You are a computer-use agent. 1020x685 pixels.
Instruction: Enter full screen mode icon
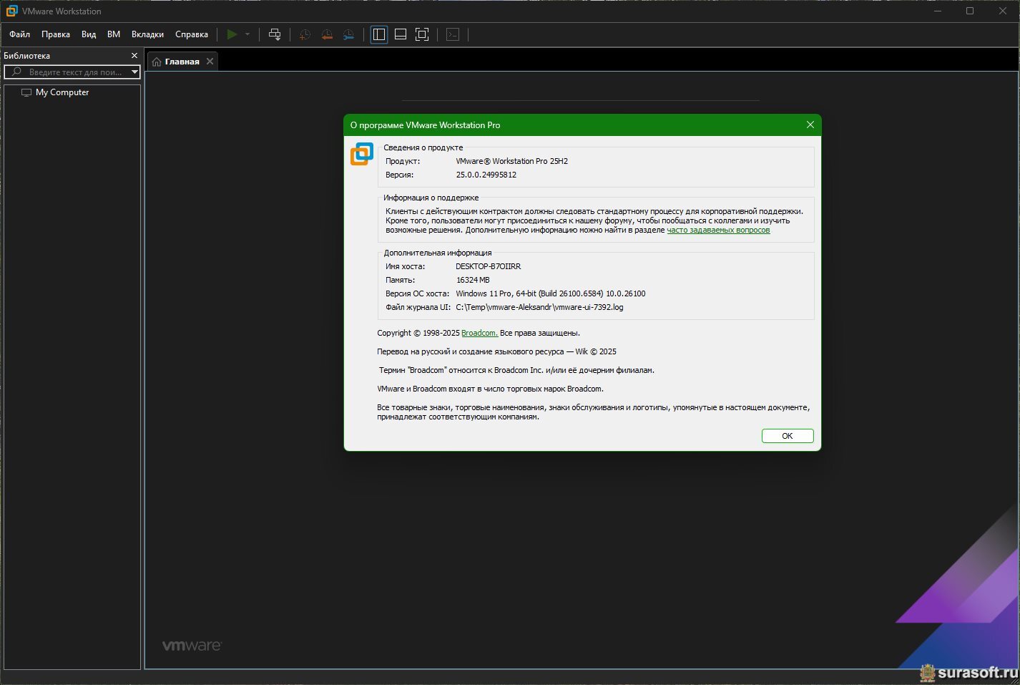[x=422, y=34]
